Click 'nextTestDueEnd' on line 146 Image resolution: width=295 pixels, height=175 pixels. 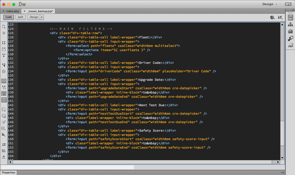pyautogui.click(x=114, y=122)
